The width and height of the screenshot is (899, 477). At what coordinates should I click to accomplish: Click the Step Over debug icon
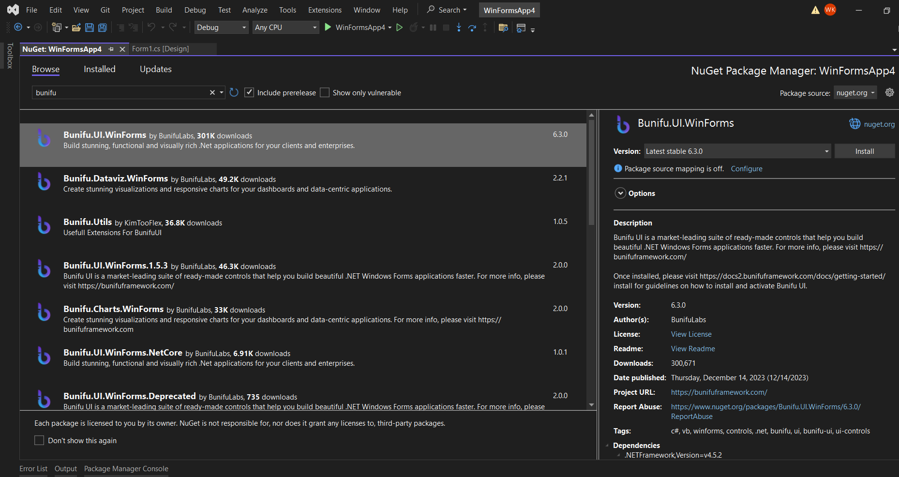pos(472,28)
